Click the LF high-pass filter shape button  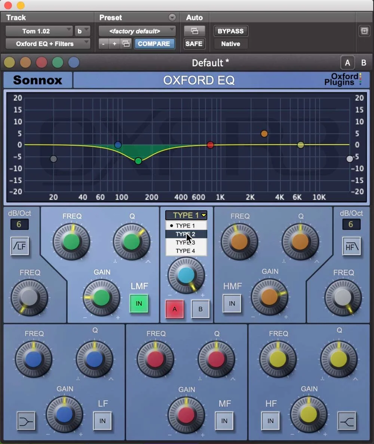tap(20, 246)
